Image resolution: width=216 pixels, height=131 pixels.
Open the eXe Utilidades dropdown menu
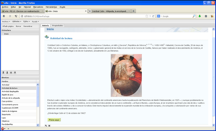click(x=16, y=22)
